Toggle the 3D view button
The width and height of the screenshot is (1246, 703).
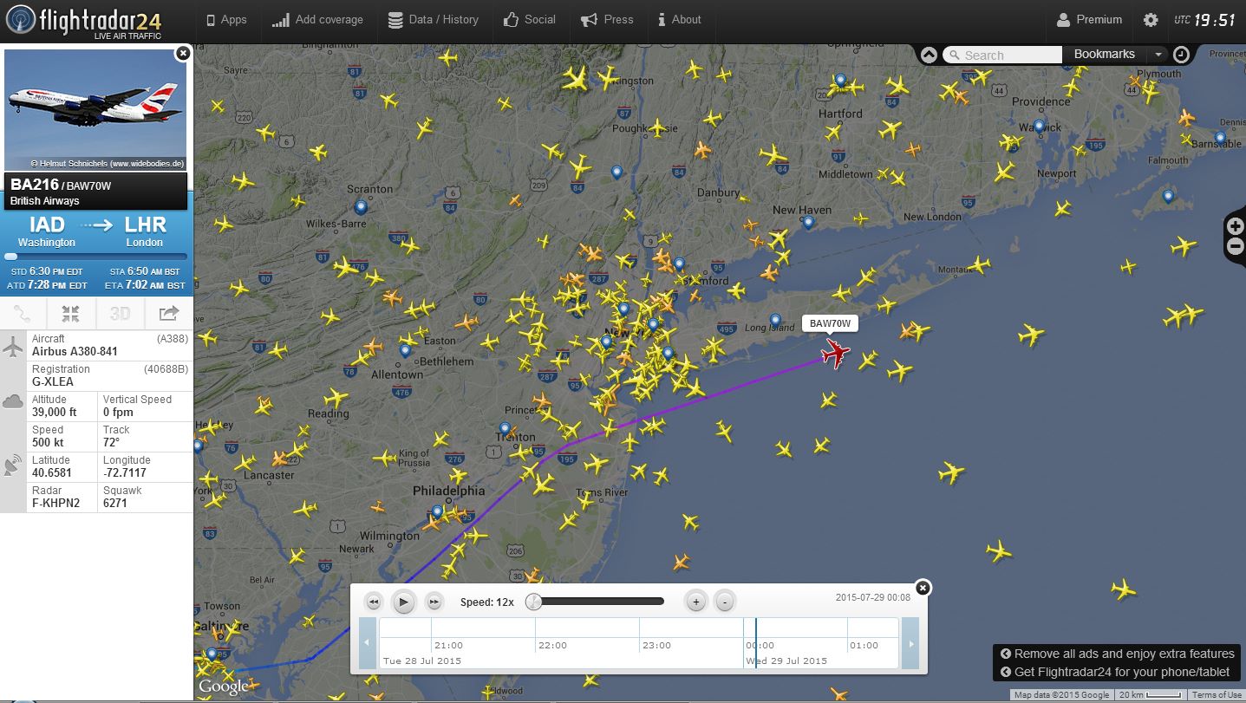(120, 313)
